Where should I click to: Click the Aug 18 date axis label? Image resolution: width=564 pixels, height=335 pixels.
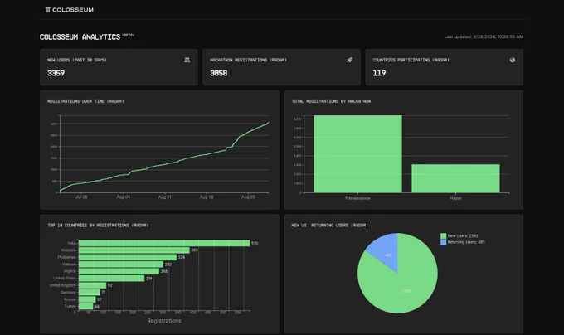tap(207, 197)
